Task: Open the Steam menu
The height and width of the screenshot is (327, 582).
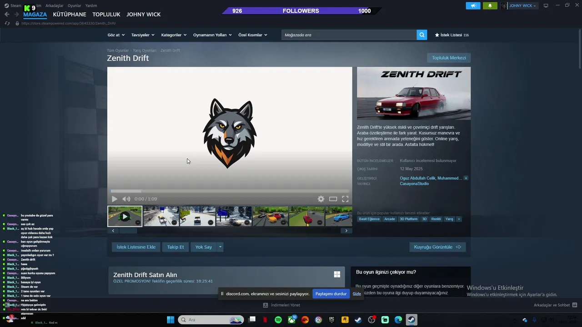Action: click(13, 5)
